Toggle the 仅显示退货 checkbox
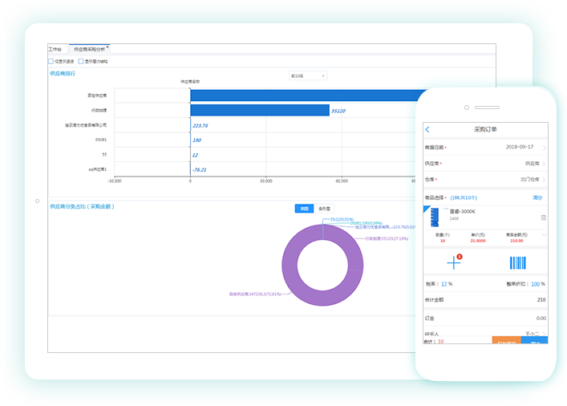567x406 pixels. point(51,61)
